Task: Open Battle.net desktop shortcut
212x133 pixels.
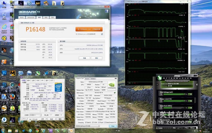Action: point(4,85)
